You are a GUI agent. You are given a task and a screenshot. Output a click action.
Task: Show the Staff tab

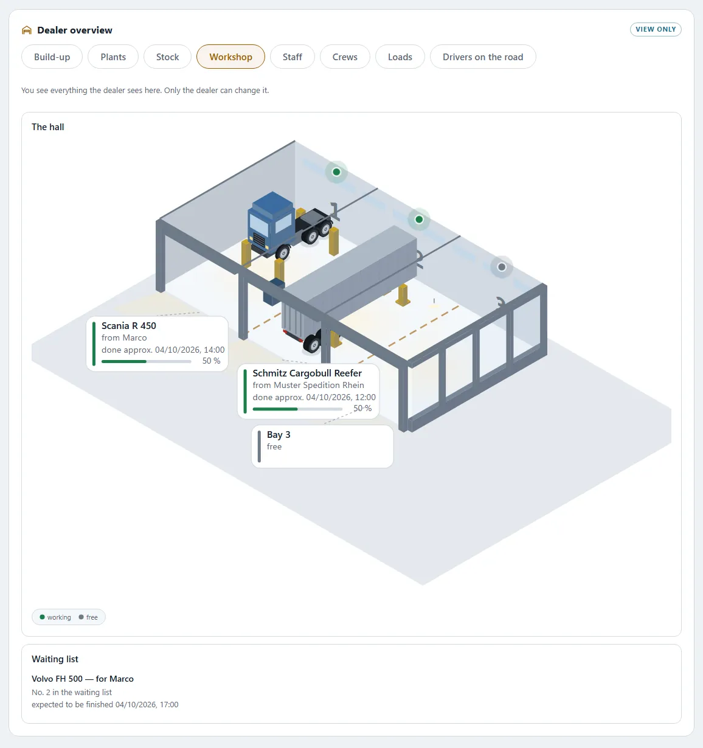pos(293,57)
